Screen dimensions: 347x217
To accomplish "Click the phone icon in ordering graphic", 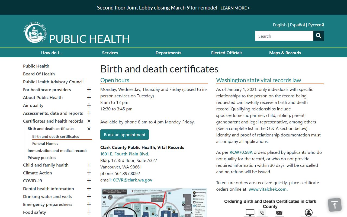I will point(262,213).
